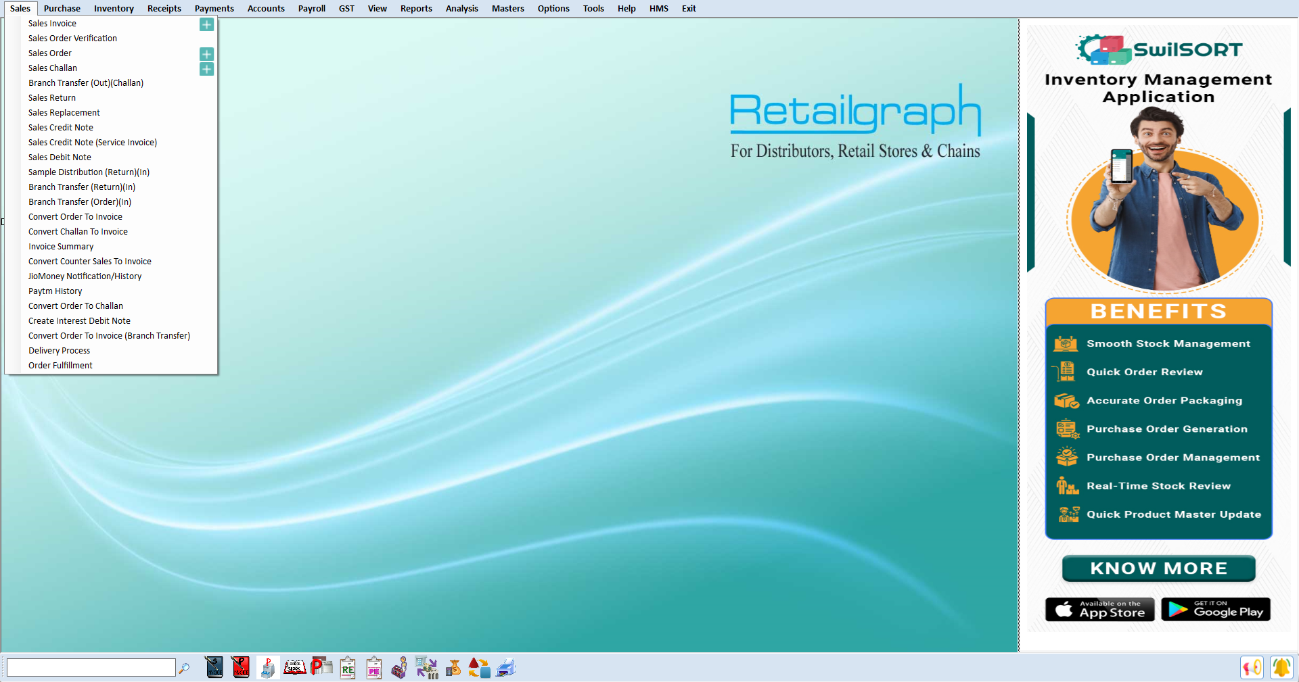Open the Tools menu
Image resolution: width=1299 pixels, height=682 pixels.
click(593, 8)
